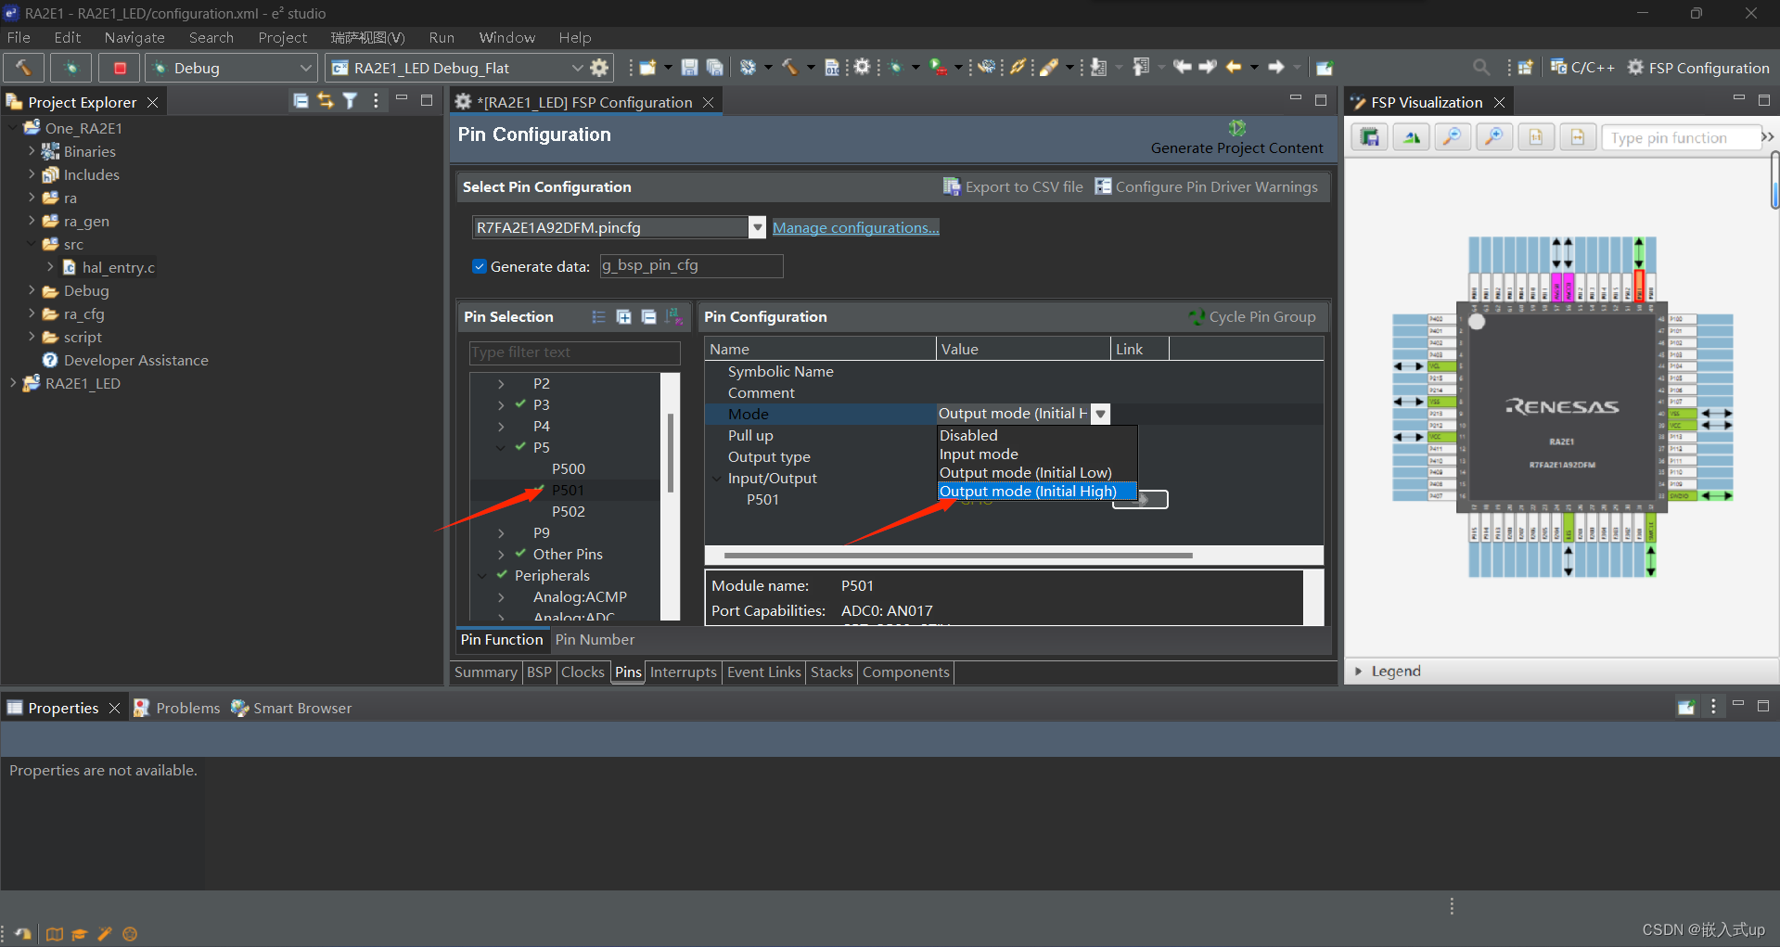The height and width of the screenshot is (947, 1780).
Task: Switch to the Pin Number tab
Action: coord(595,639)
